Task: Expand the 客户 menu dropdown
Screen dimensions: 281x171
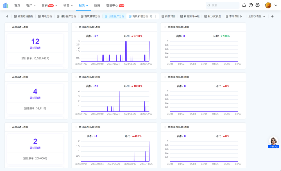Action: point(31,5)
